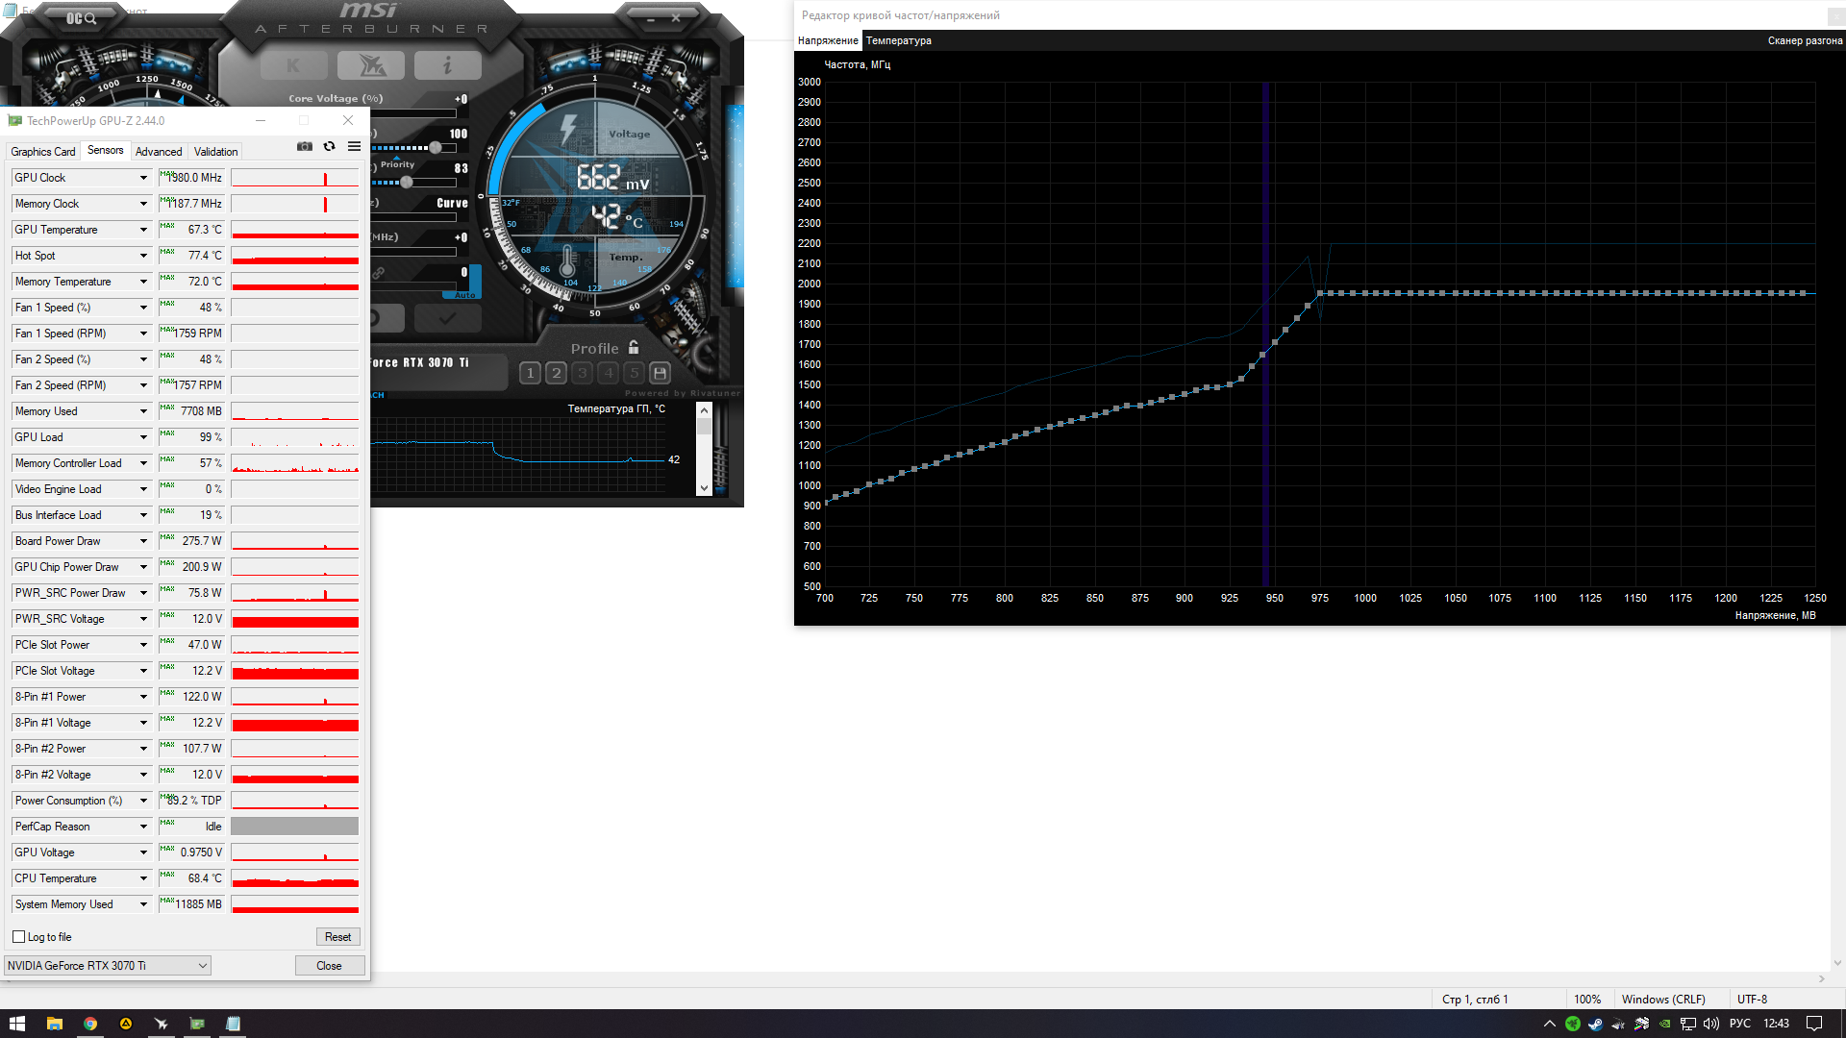
Task: Open the GPU-Z hamburger menu
Action: [x=354, y=146]
